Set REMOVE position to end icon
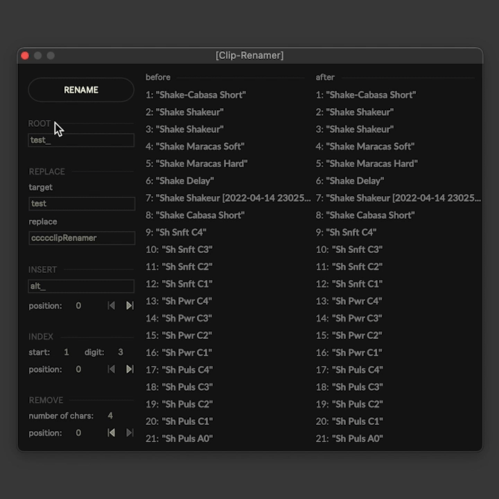This screenshot has width=499, height=499. (x=130, y=433)
